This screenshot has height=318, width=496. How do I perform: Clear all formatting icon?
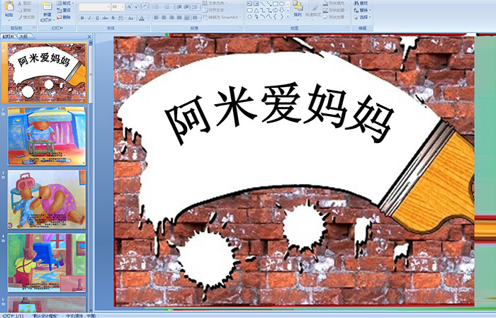point(145,7)
